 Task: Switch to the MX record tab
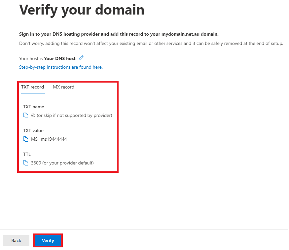point(64,87)
